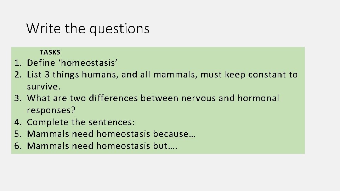Click the word 'questions' in the title
The width and height of the screenshot is (340, 191).
point(119,29)
